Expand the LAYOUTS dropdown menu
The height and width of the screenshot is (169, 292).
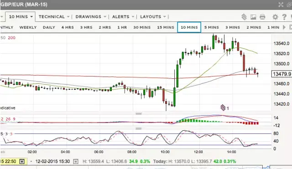point(153,17)
